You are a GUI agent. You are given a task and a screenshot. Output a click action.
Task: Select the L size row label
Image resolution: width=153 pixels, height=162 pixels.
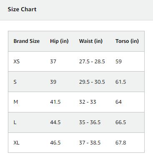[15, 122]
